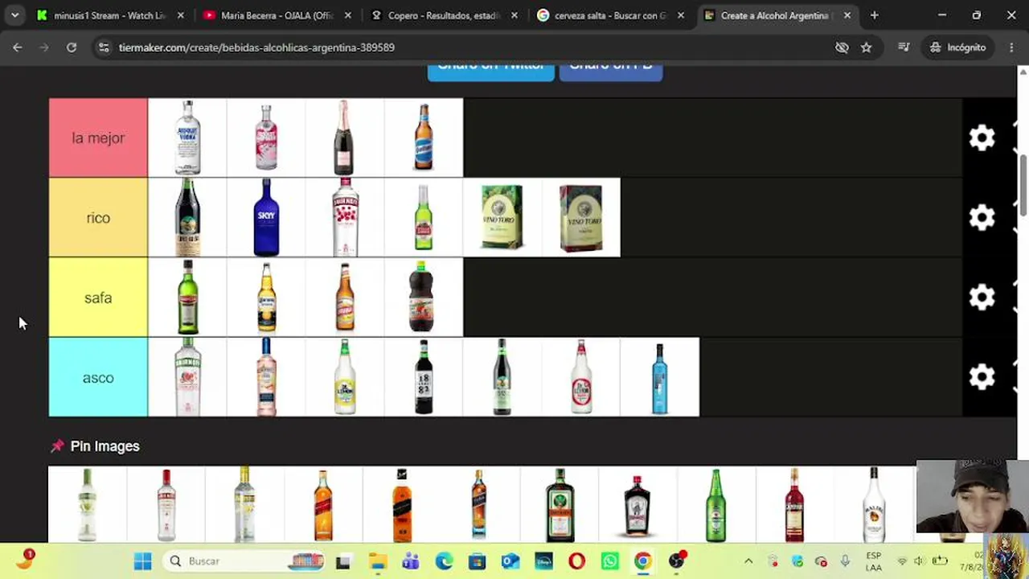Viewport: 1029px width, 579px height.
Task: Open the media controls icon in Chrome toolbar
Action: tap(904, 47)
